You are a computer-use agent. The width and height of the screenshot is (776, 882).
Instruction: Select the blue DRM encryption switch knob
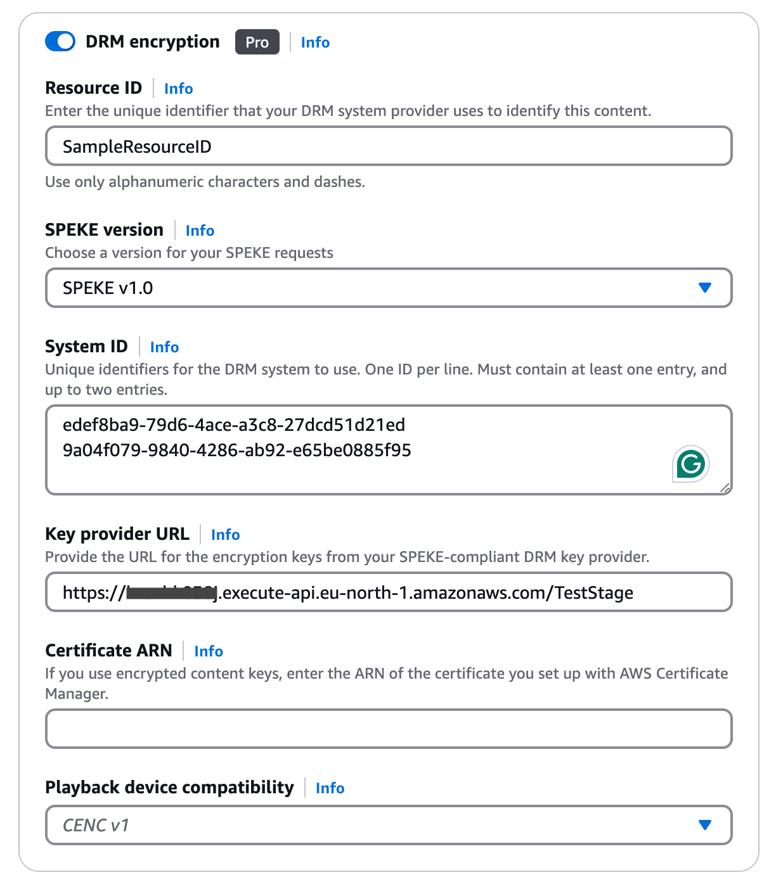[64, 42]
